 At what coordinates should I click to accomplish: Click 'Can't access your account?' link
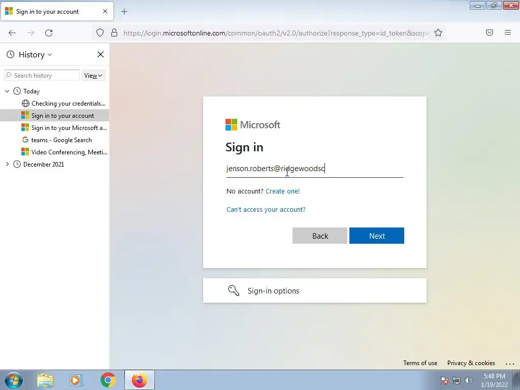click(x=266, y=210)
